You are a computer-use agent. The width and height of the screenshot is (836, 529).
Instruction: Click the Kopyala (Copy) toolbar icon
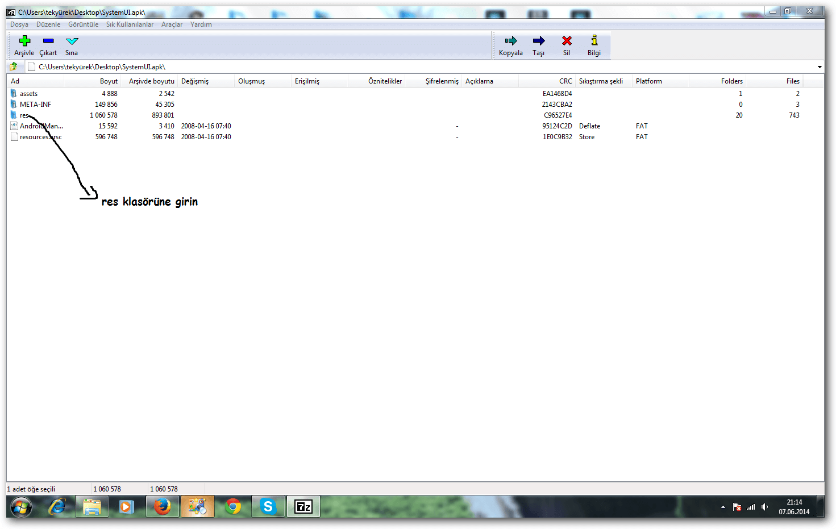click(x=511, y=41)
